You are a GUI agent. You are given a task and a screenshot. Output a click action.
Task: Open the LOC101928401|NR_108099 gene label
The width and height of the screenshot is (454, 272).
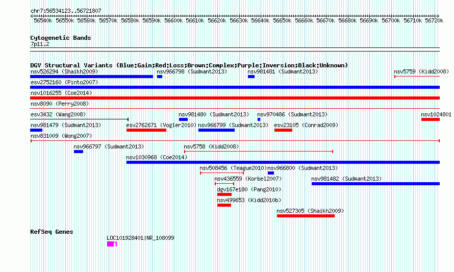[140, 238]
